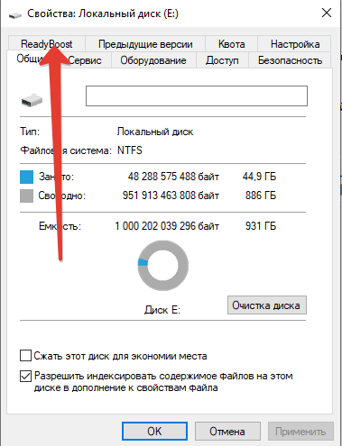Go to the Доступ tab
The height and width of the screenshot is (446, 342).
point(222,60)
